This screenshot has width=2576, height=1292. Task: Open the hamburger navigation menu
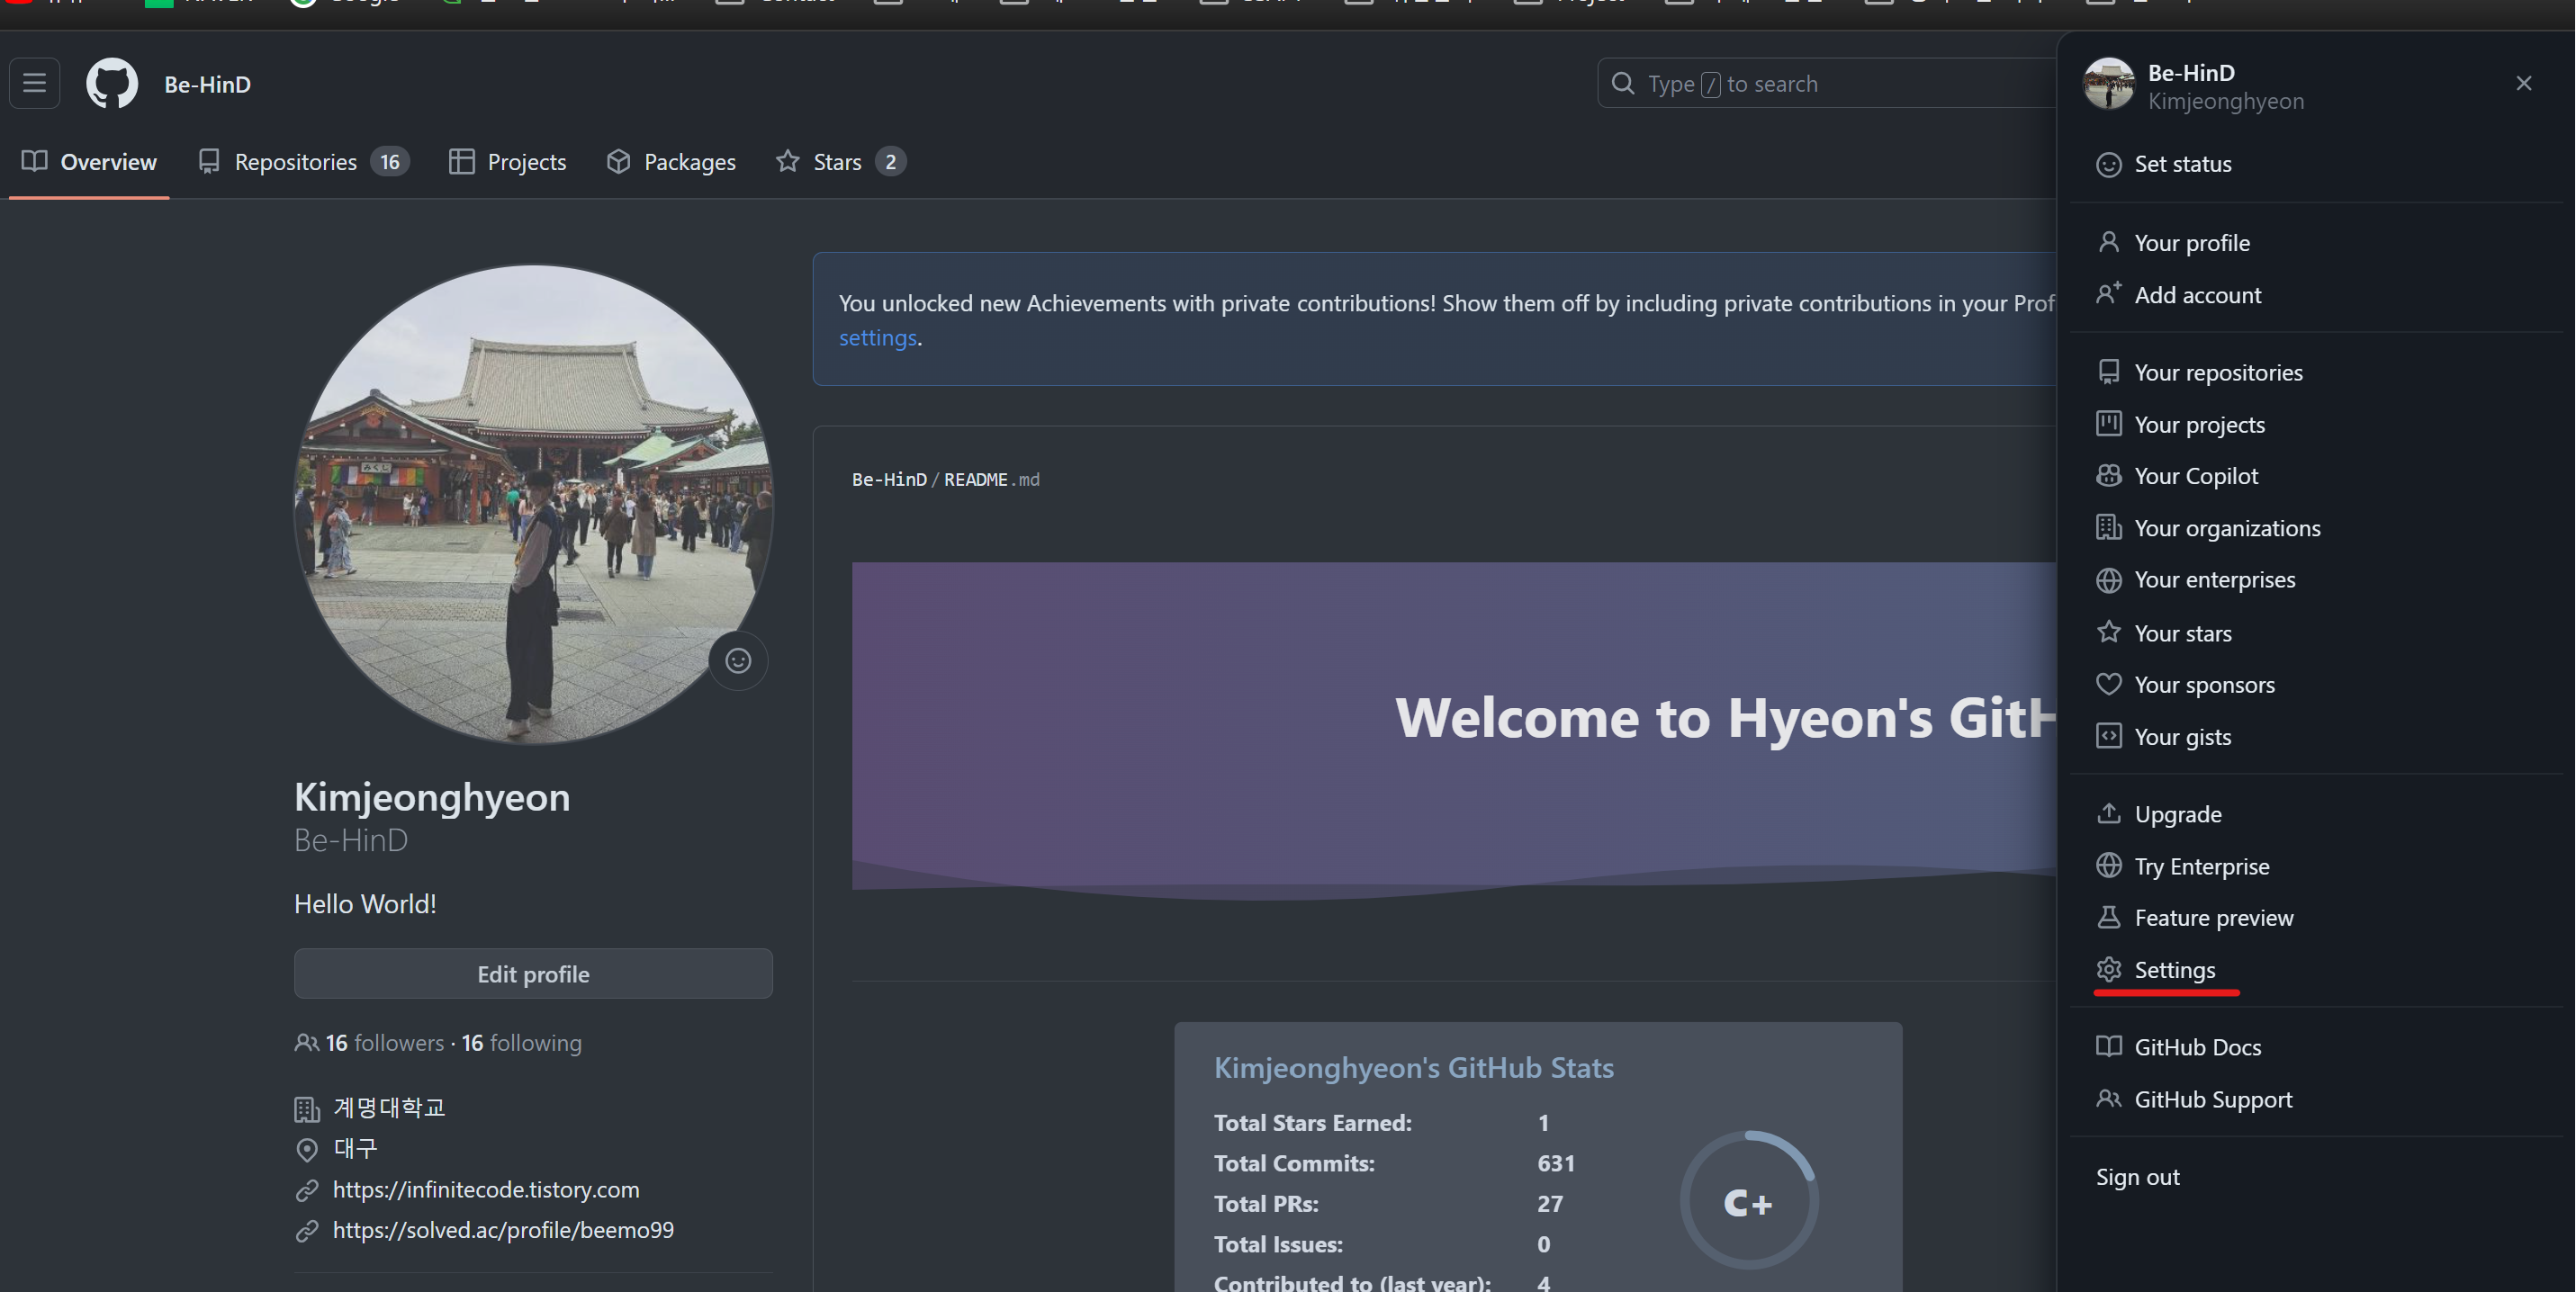coord(35,83)
